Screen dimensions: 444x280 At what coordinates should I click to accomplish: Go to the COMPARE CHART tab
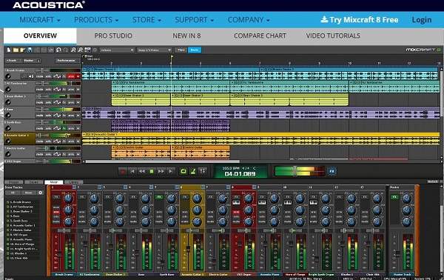point(260,36)
